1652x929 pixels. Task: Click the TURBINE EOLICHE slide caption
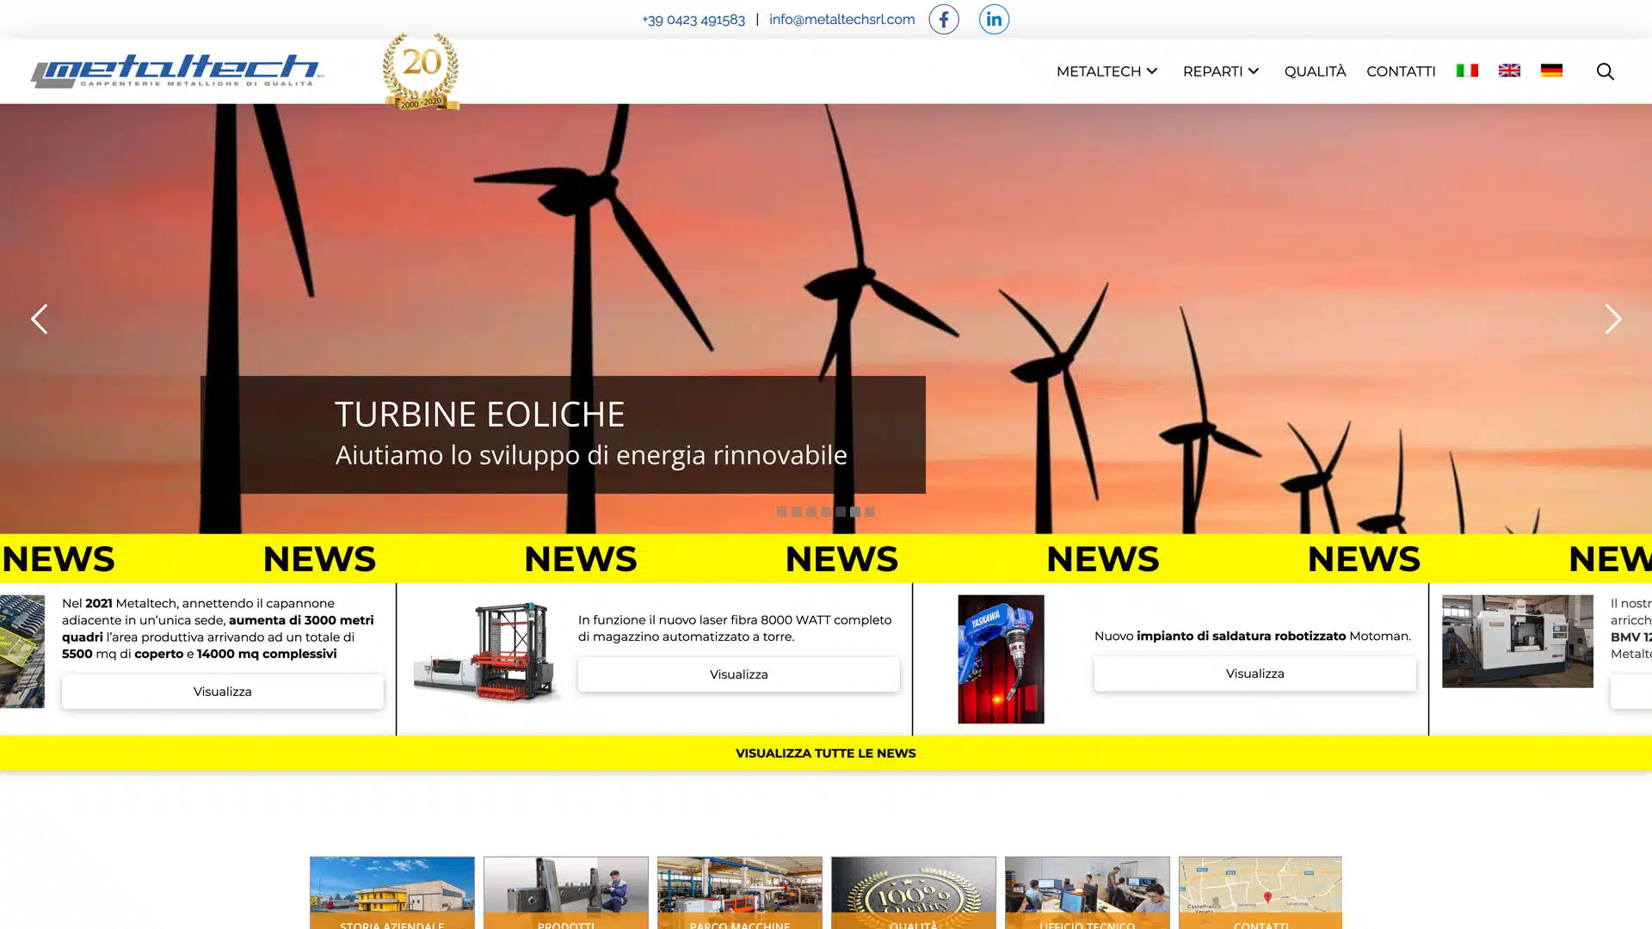pos(563,434)
